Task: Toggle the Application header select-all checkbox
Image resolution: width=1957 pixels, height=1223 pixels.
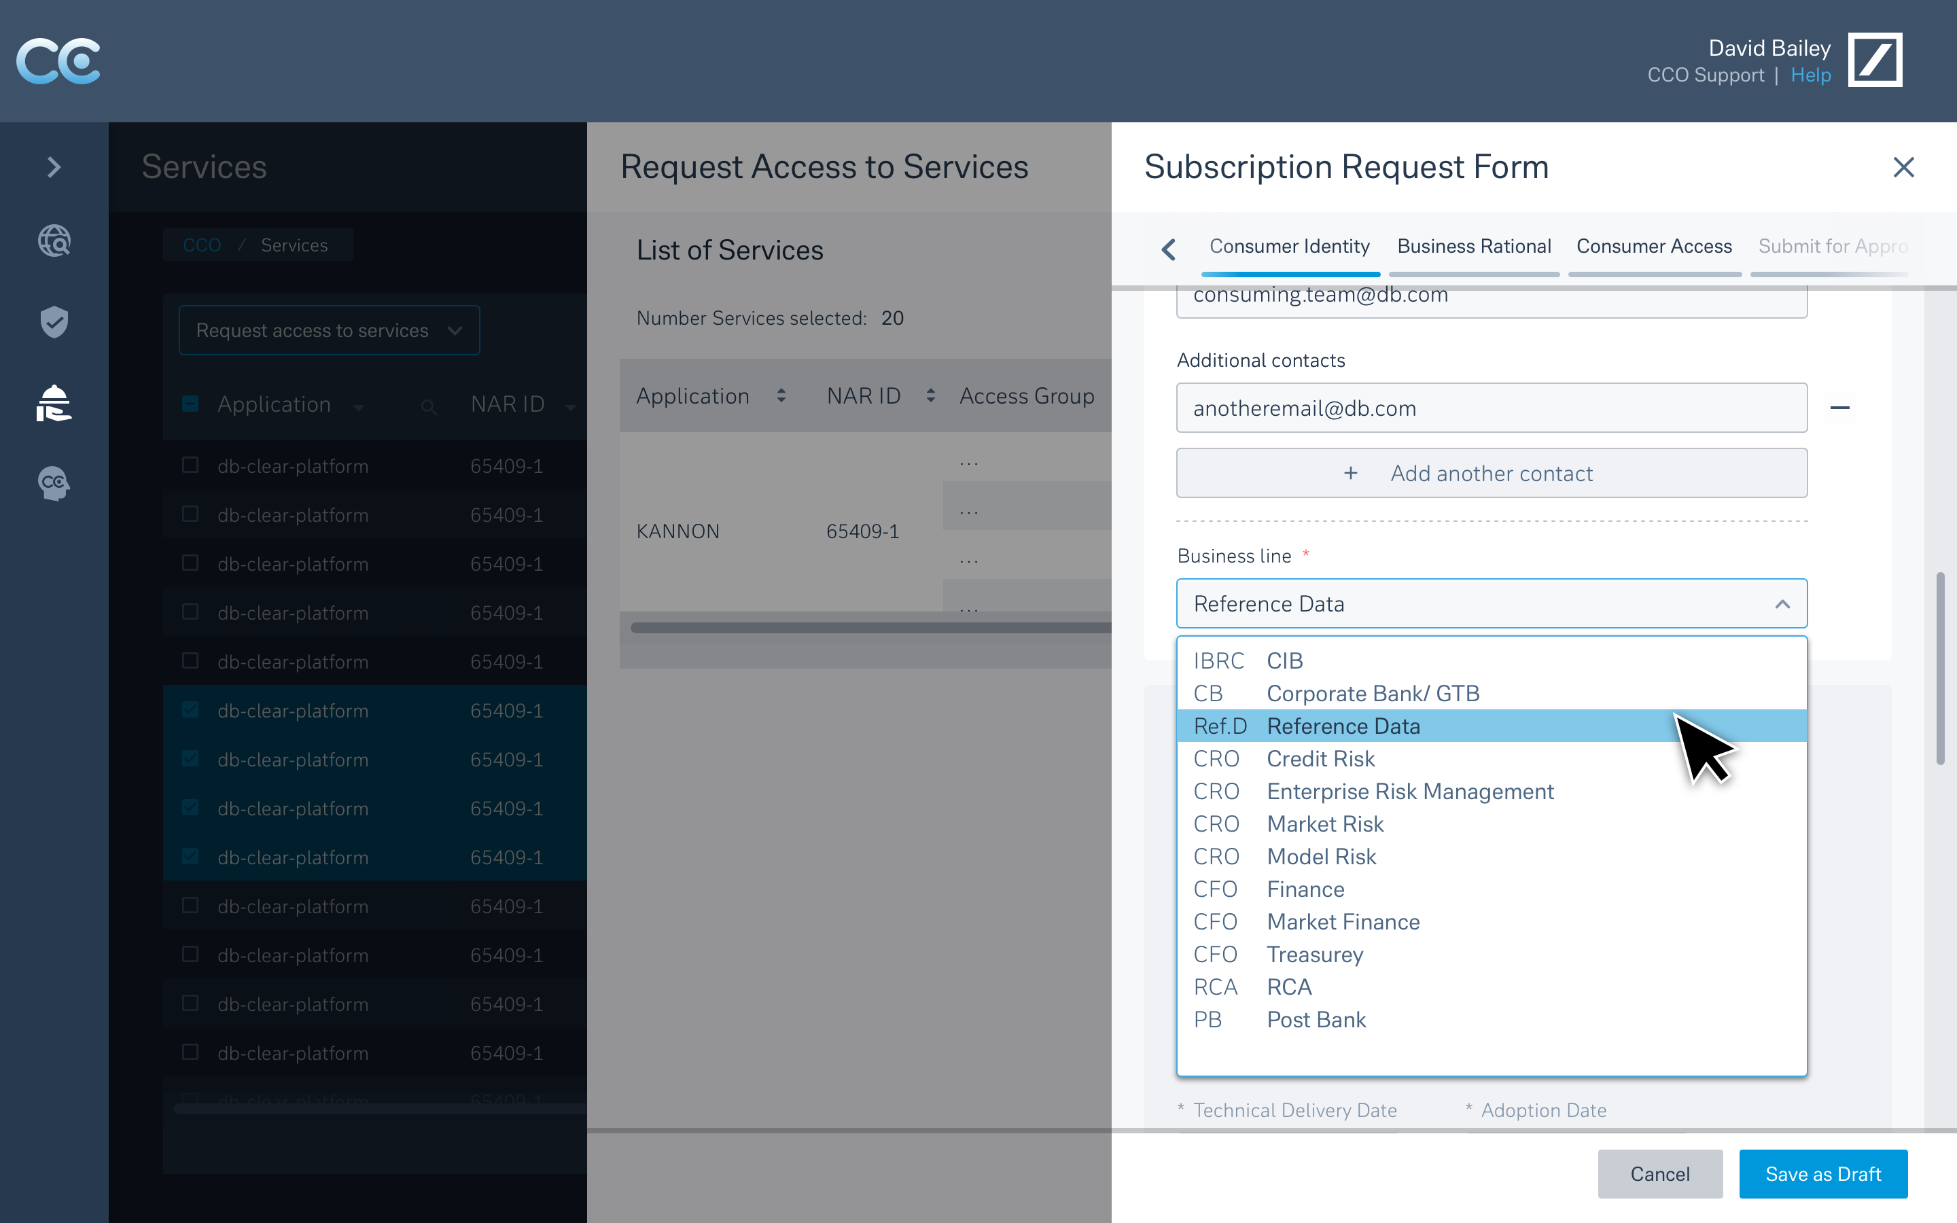Action: 190,404
